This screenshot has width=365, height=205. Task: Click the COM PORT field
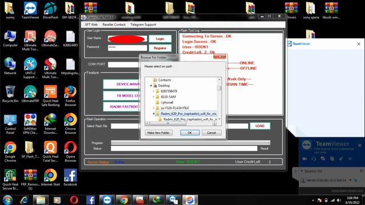click(123, 64)
